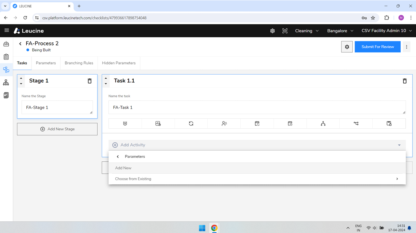Collapse the Add Activity dropdown arrow
Image resolution: width=416 pixels, height=233 pixels.
[399, 145]
